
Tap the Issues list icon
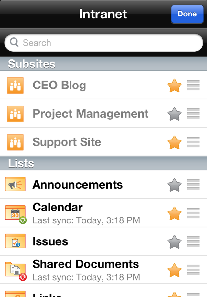(15, 241)
